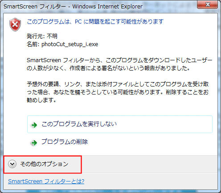Click the line starting 予想外の要請
221x193 pixels.
(118, 84)
